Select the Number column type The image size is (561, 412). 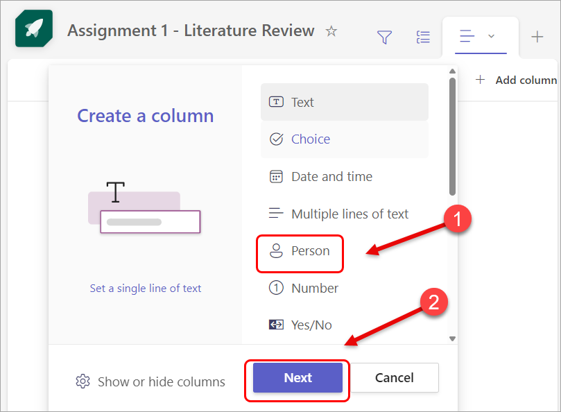pos(314,288)
